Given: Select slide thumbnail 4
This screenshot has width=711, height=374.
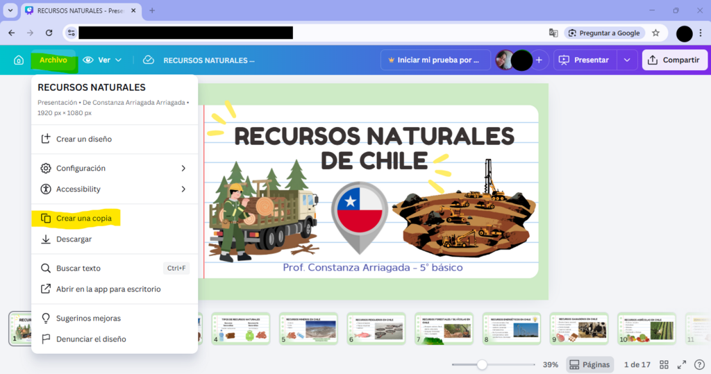Looking at the screenshot, I should point(241,329).
